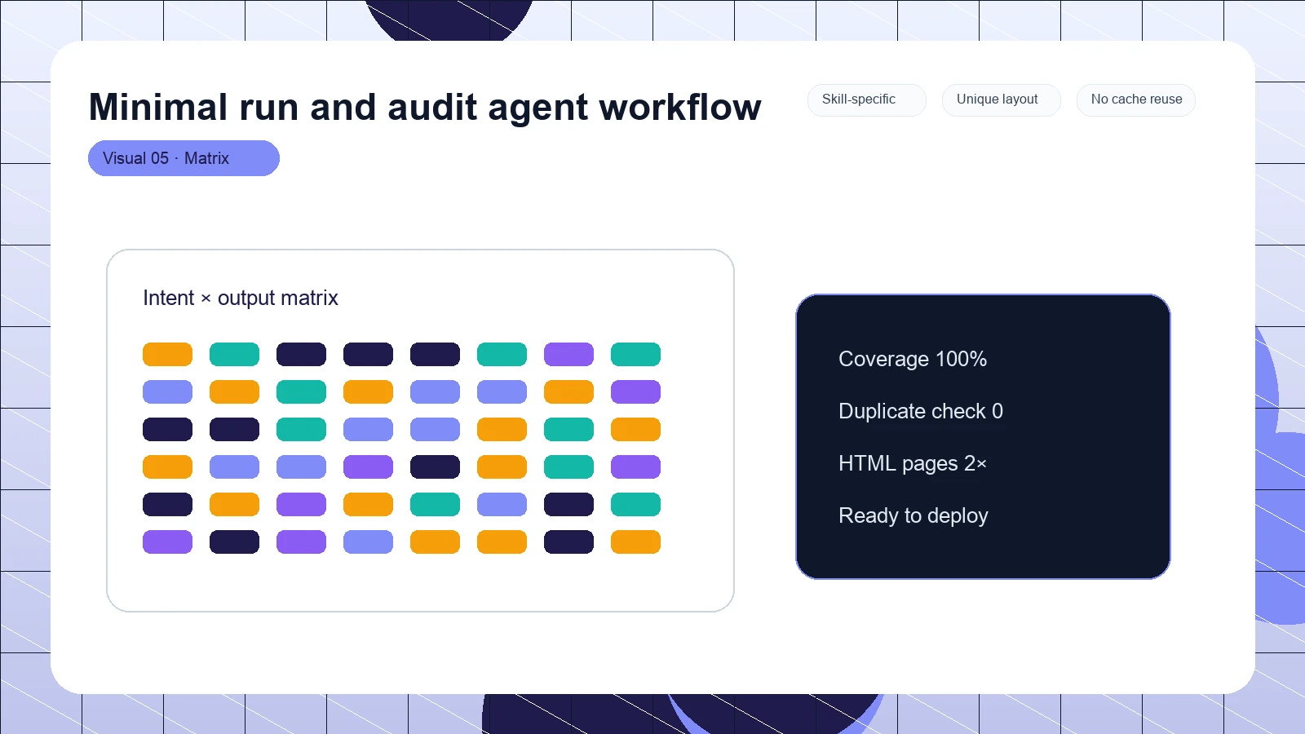The height and width of the screenshot is (734, 1305).
Task: Click the No cache reuse pill tag
Action: tap(1136, 99)
